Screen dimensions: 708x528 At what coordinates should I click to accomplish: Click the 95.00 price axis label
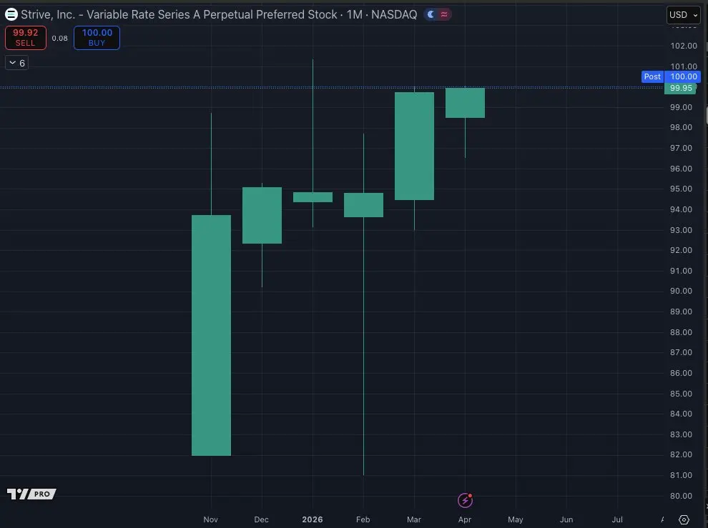click(681, 189)
